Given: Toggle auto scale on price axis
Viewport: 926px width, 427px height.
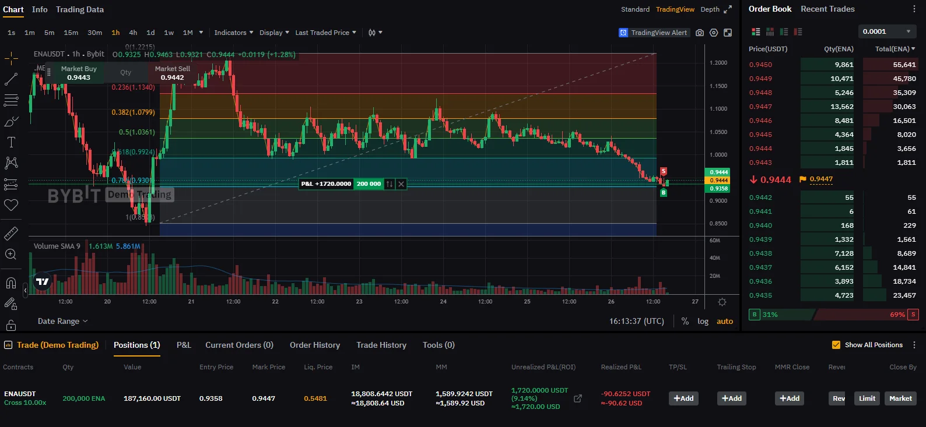Looking at the screenshot, I should tap(725, 321).
